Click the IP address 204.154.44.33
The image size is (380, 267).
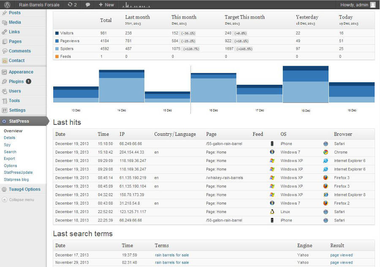(132, 152)
